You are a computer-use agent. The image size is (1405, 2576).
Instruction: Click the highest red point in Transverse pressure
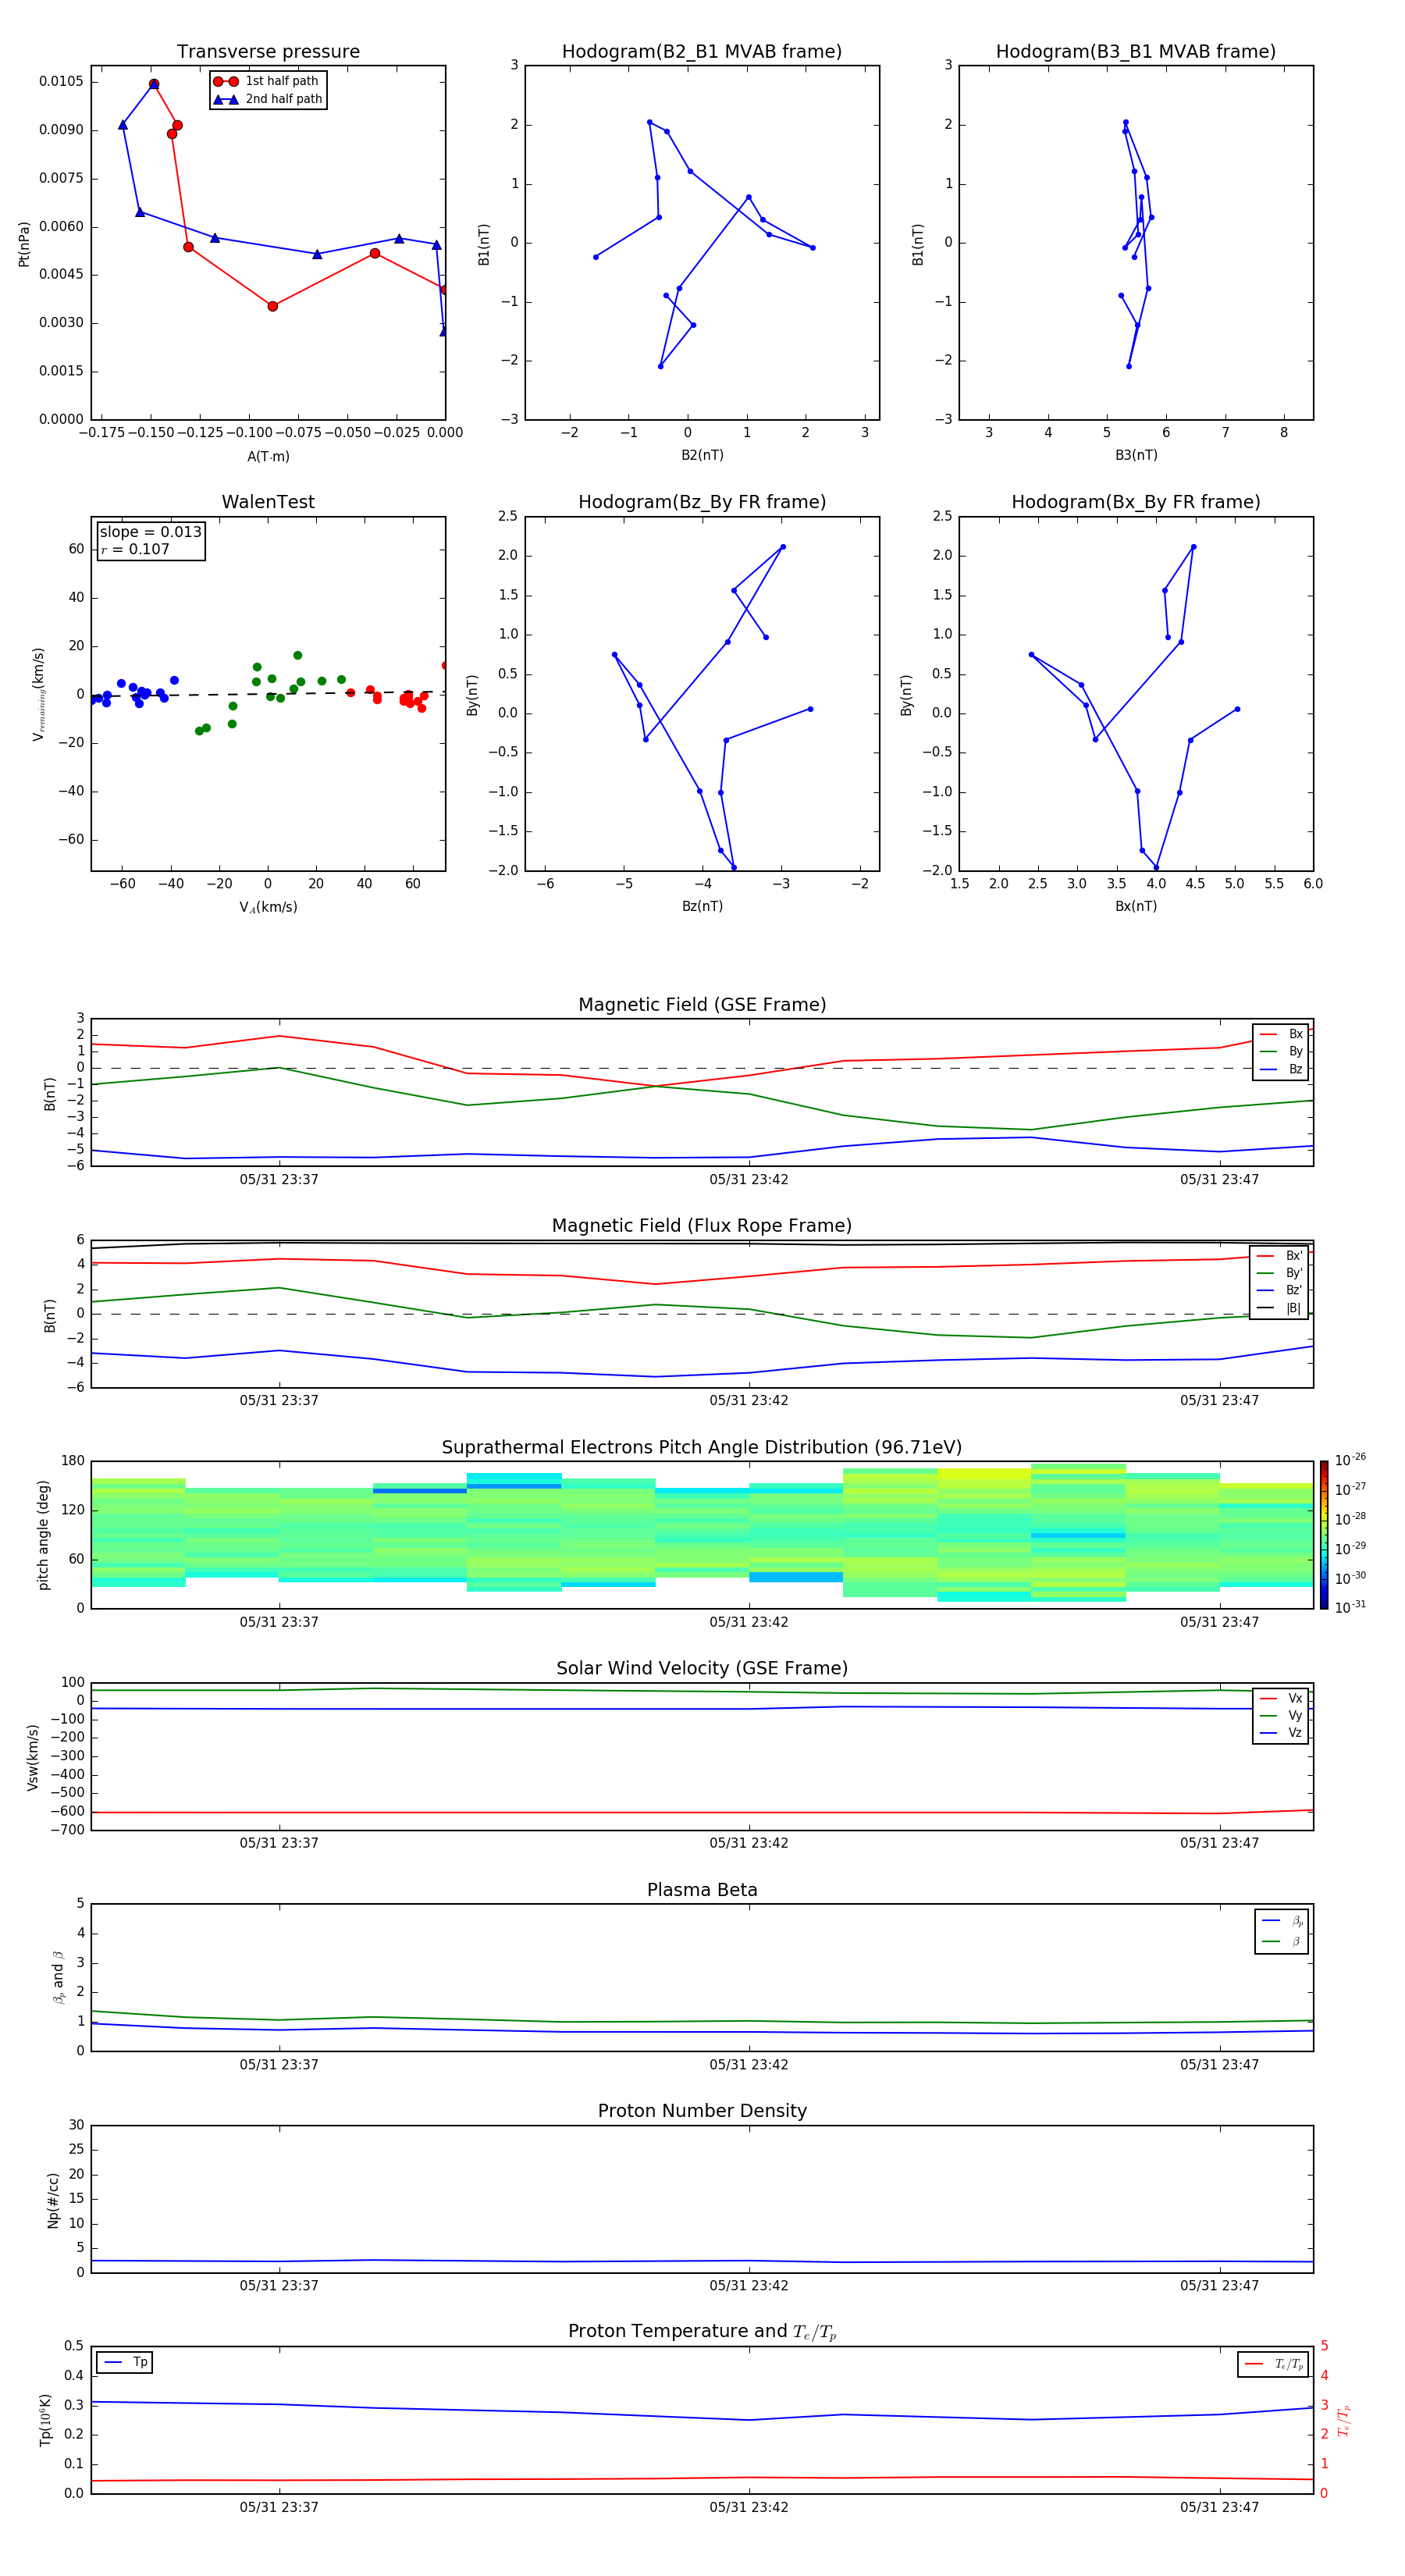pyautogui.click(x=153, y=84)
